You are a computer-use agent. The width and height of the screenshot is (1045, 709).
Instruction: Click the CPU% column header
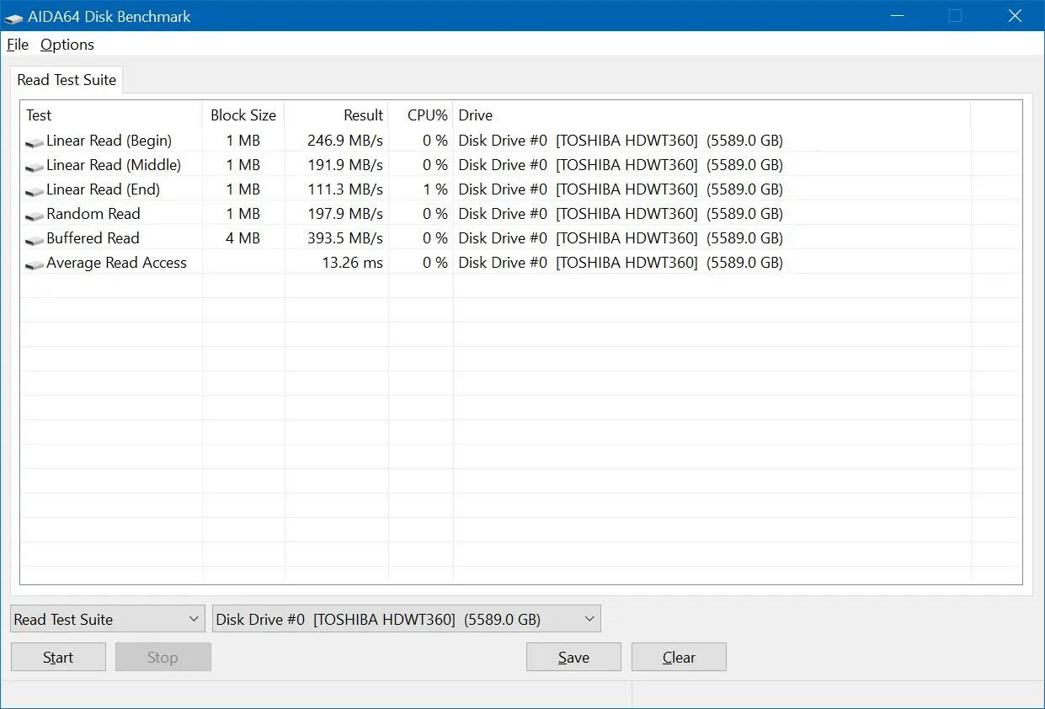coord(421,115)
